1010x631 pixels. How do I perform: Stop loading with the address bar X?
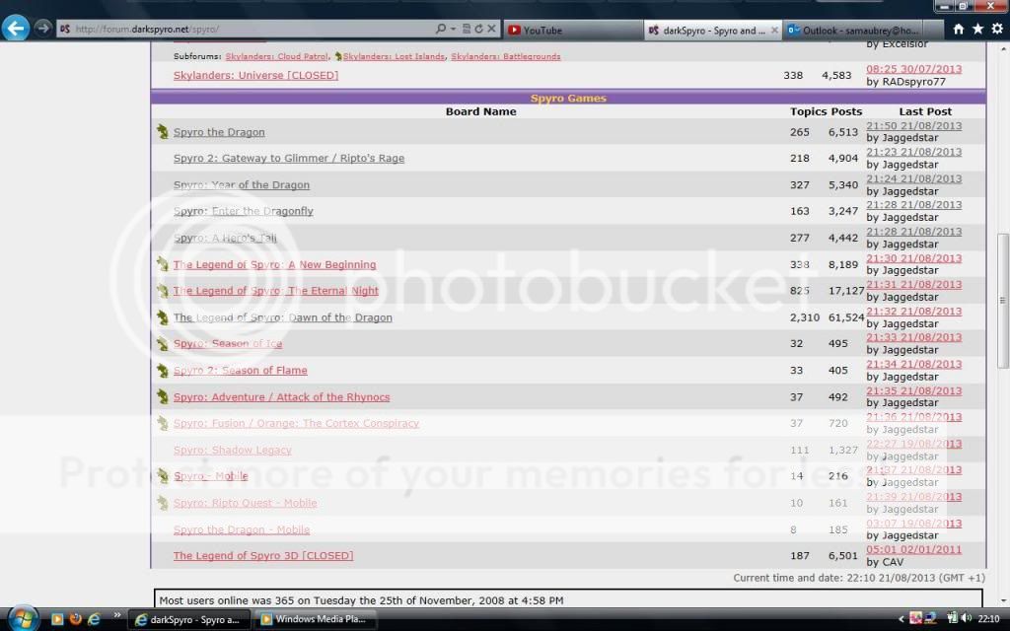491,29
